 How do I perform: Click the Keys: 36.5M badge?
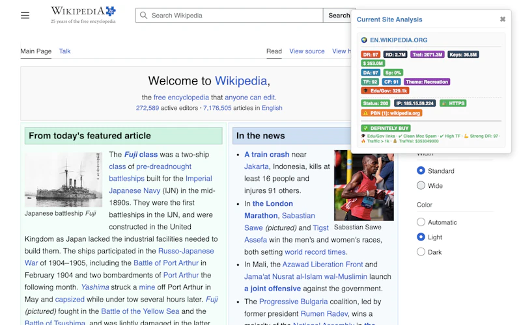(x=463, y=55)
